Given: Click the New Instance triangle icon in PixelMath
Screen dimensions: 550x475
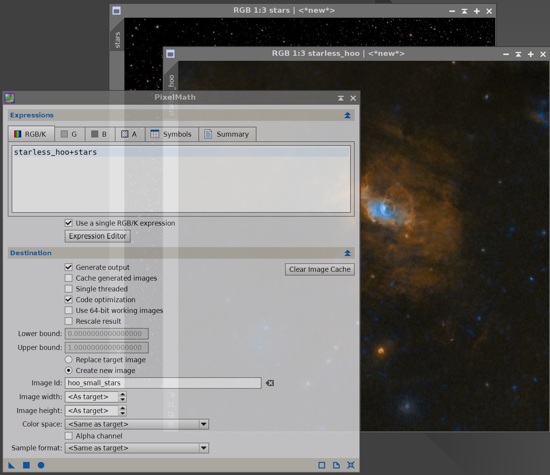Looking at the screenshot, I should click(x=12, y=465).
